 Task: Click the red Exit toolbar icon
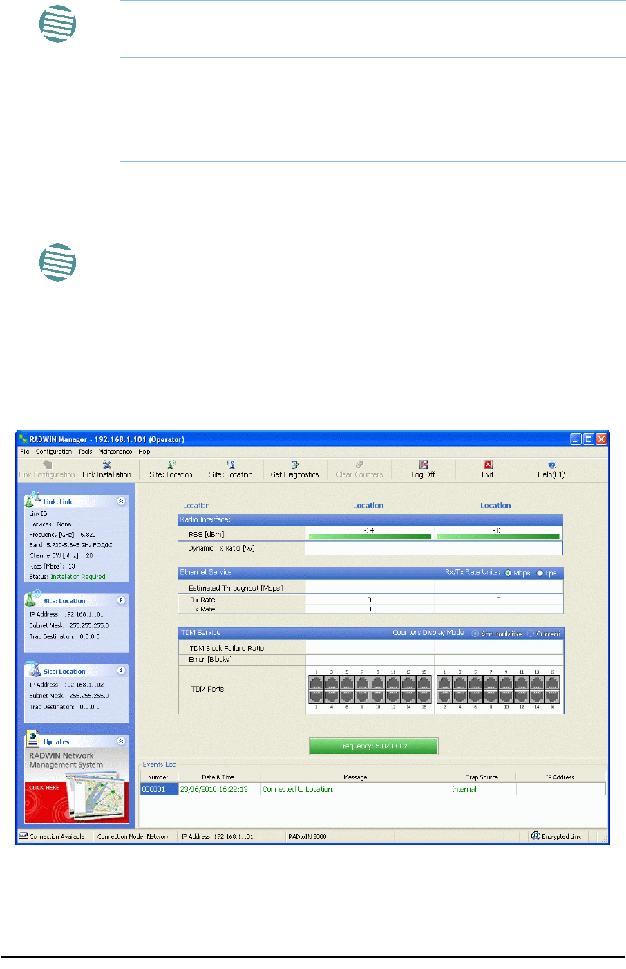488,465
